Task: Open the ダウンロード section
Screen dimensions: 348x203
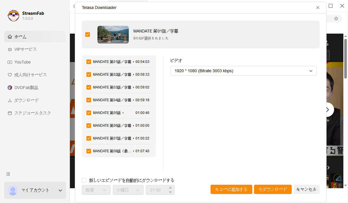Action: click(26, 100)
